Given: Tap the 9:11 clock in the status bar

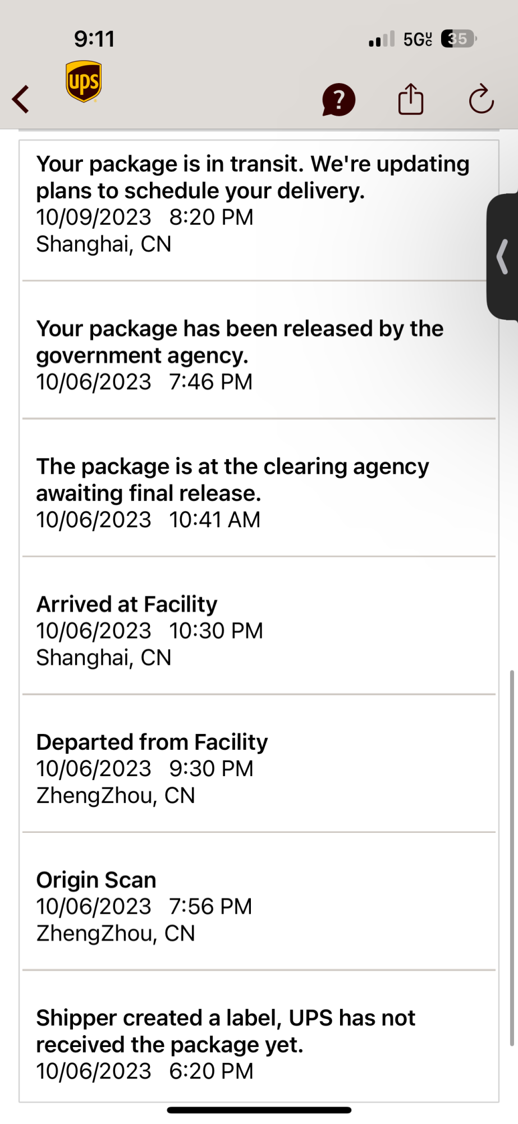Looking at the screenshot, I should tap(94, 39).
